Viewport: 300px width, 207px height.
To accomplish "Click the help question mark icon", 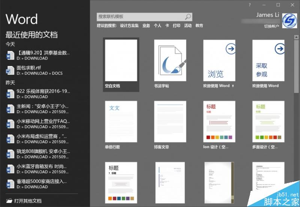I will pos(250,5).
